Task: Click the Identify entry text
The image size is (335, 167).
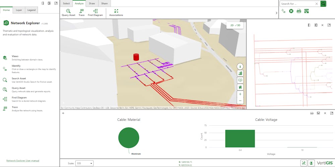Action: click(x=16, y=66)
